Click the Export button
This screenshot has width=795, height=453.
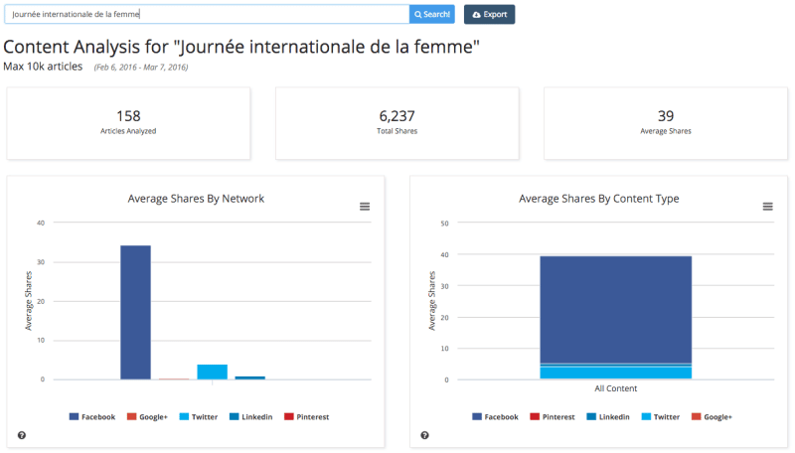pyautogui.click(x=489, y=14)
